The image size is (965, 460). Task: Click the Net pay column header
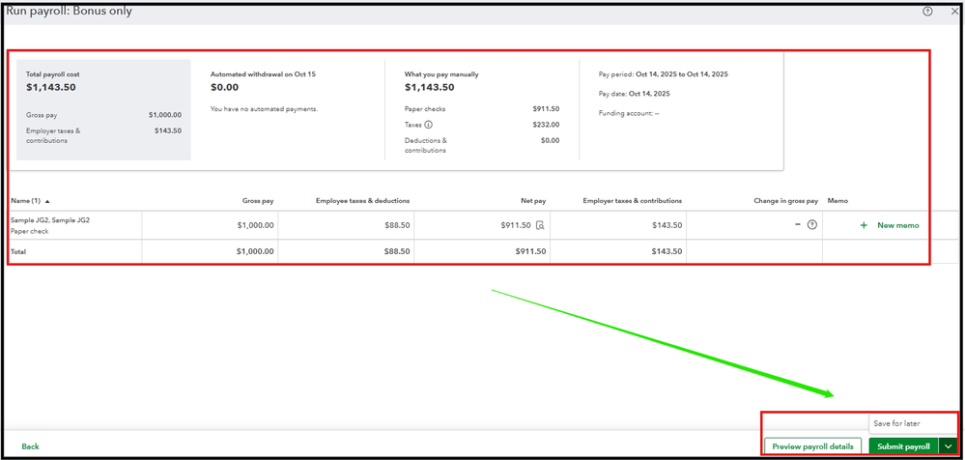pos(533,201)
